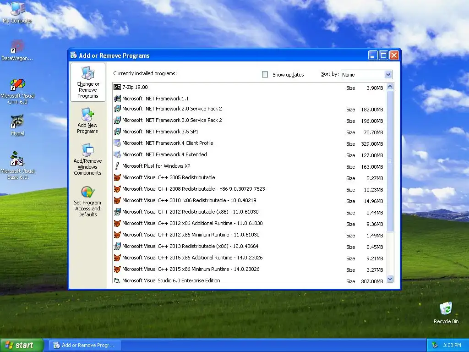Click icon of Visual C++ 2015 x86 Additional Runtime

[x=117, y=258]
